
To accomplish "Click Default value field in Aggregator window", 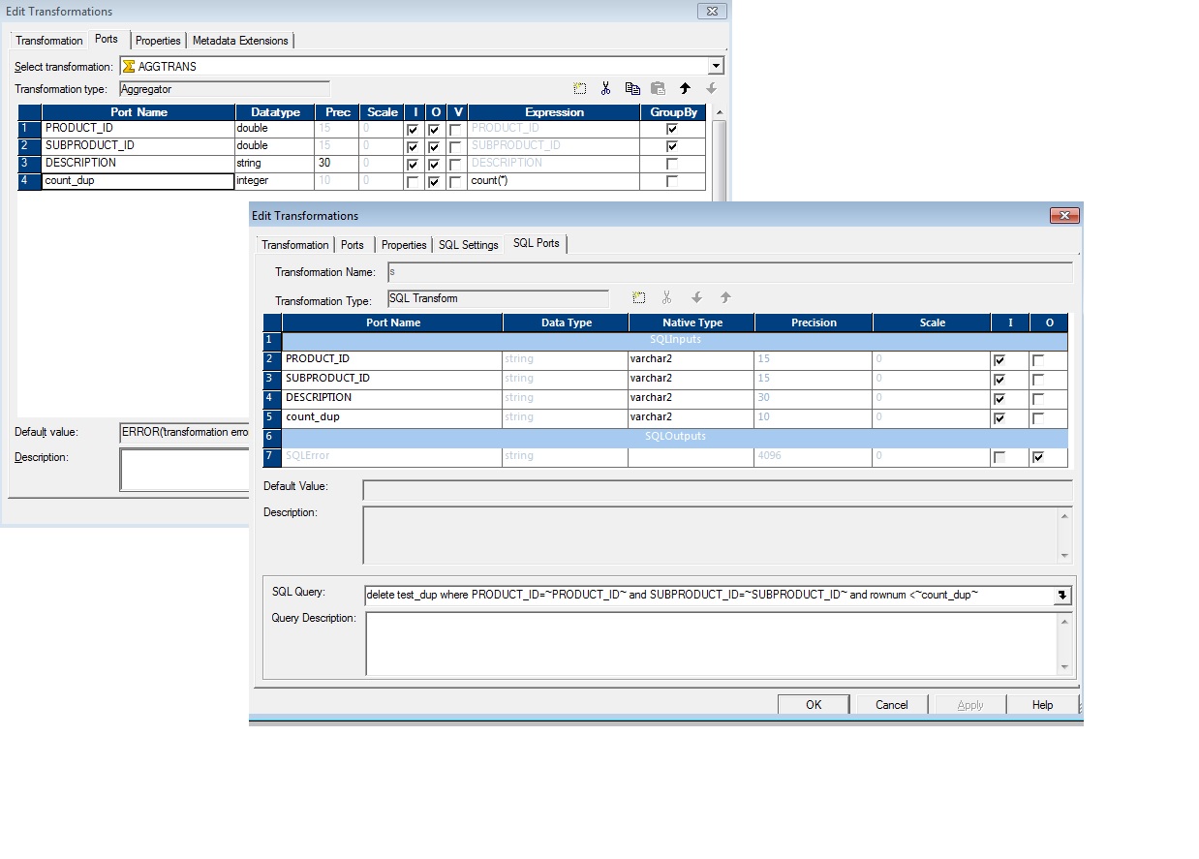I will [x=185, y=433].
